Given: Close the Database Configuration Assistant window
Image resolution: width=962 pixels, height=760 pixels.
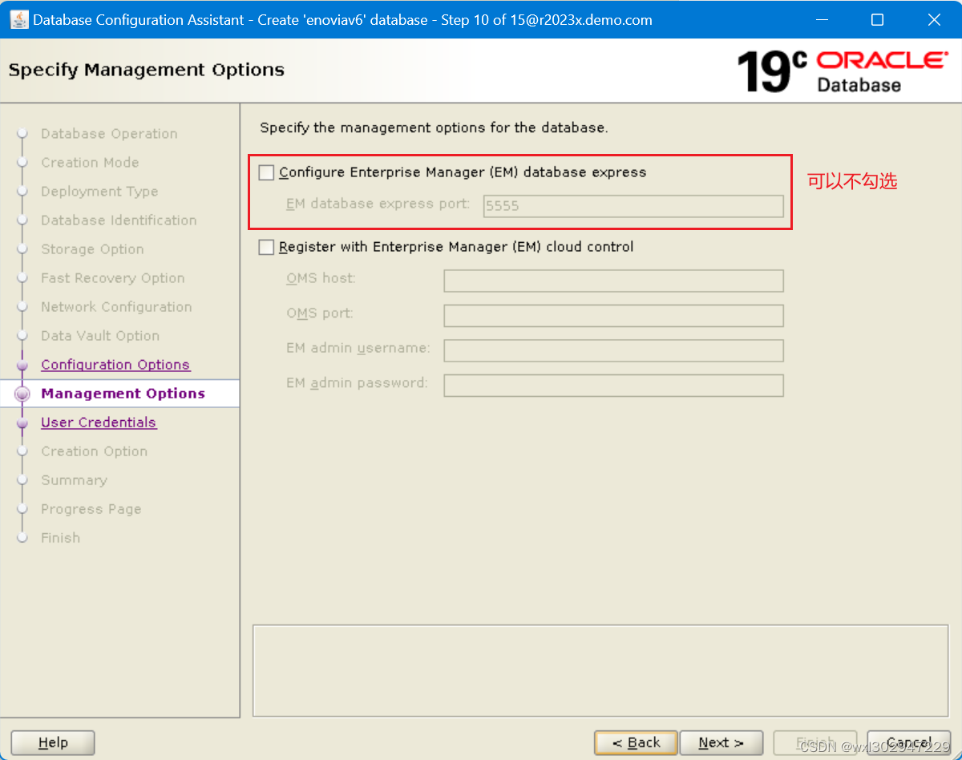Looking at the screenshot, I should point(934,19).
